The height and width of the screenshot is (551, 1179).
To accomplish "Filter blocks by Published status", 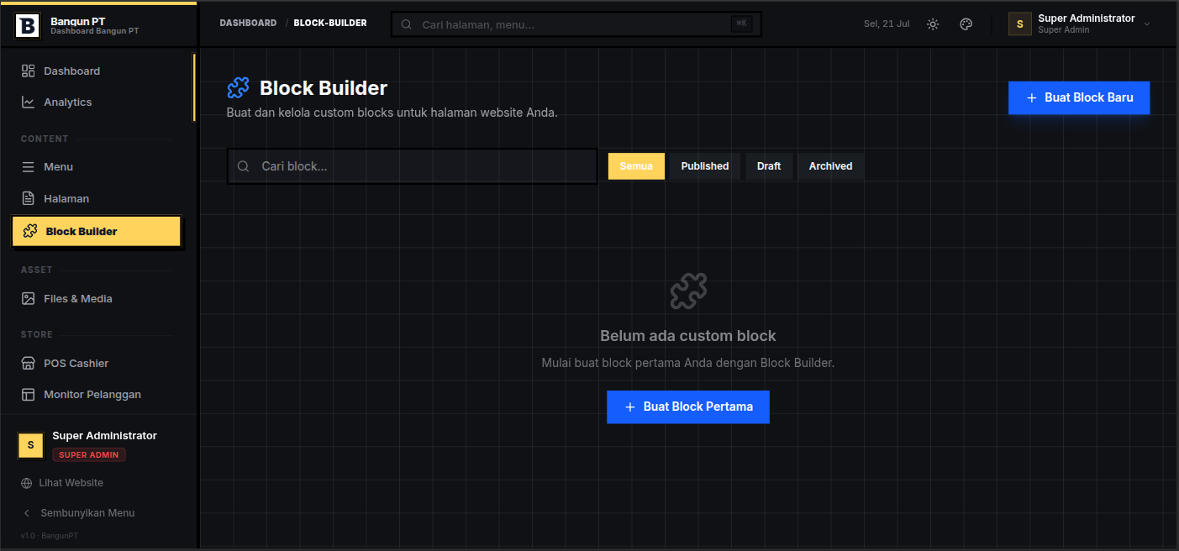I will [705, 166].
